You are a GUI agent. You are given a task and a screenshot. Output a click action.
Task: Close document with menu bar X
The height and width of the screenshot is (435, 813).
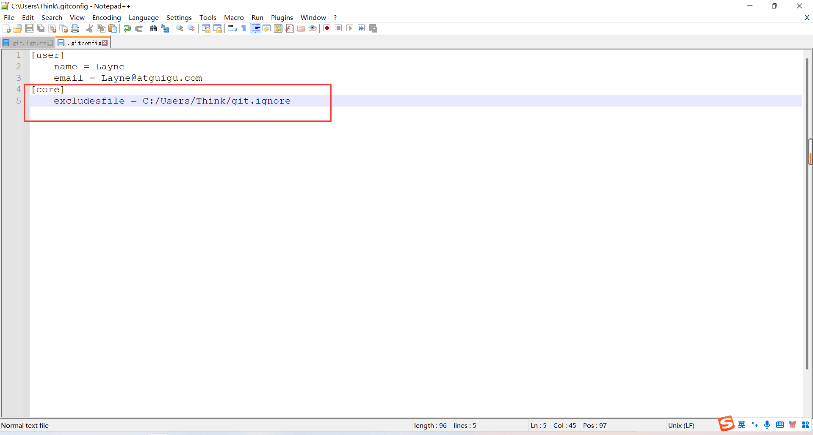click(807, 17)
